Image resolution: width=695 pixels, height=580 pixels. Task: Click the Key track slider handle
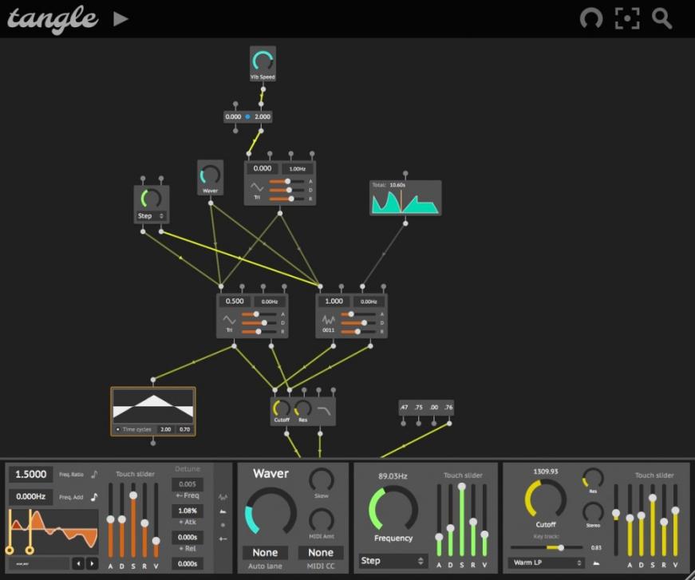click(561, 548)
